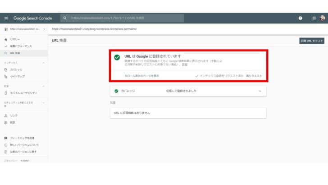Click the info icon for new version
The height and width of the screenshot is (185, 328).
click(6, 145)
